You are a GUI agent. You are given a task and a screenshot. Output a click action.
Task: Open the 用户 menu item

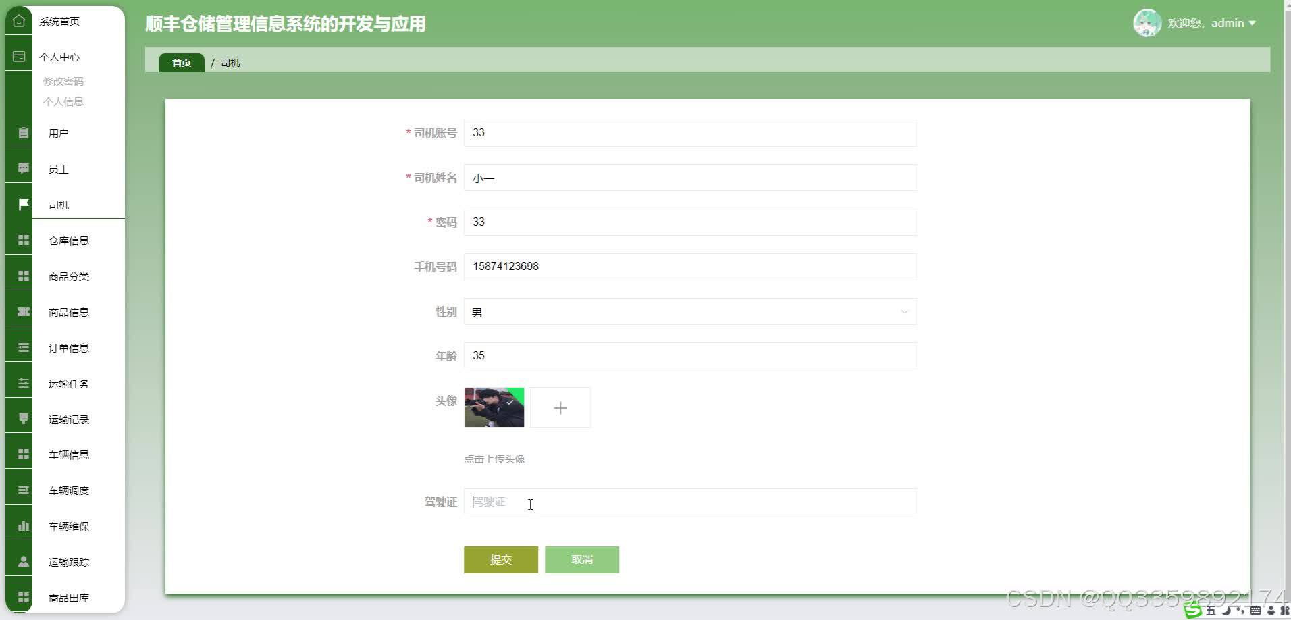pyautogui.click(x=59, y=133)
